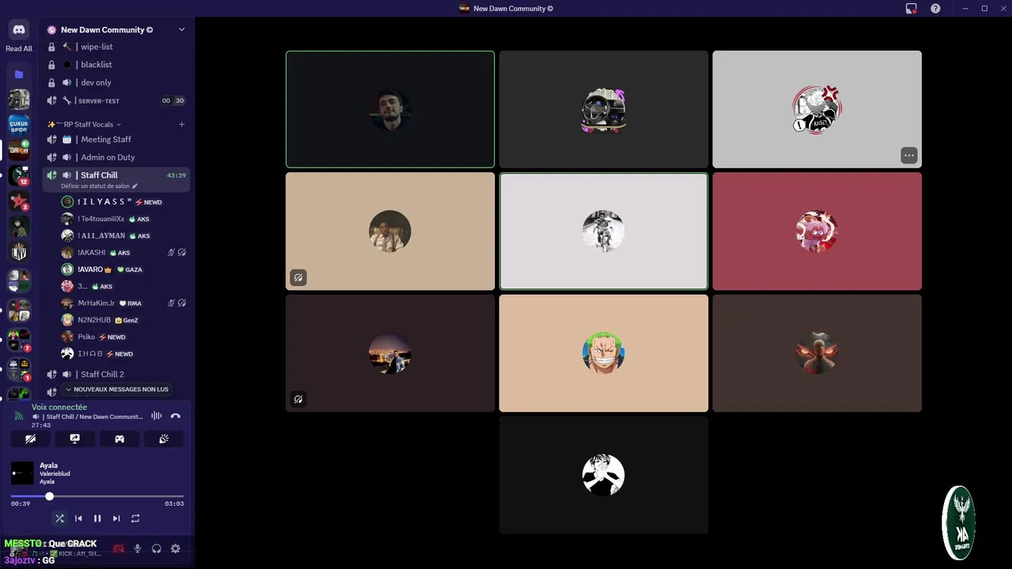Share your screen button

74,439
